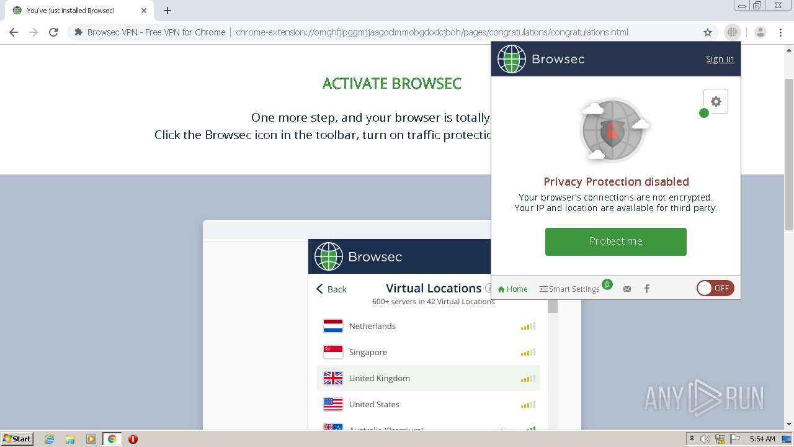Click the beta badge next to Smart Settings
This screenshot has width=794, height=447.
tap(607, 284)
